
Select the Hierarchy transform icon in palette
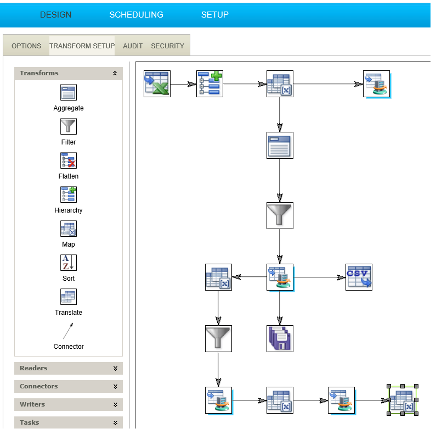pyautogui.click(x=69, y=194)
